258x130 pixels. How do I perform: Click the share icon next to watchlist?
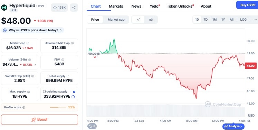coord(74,8)
